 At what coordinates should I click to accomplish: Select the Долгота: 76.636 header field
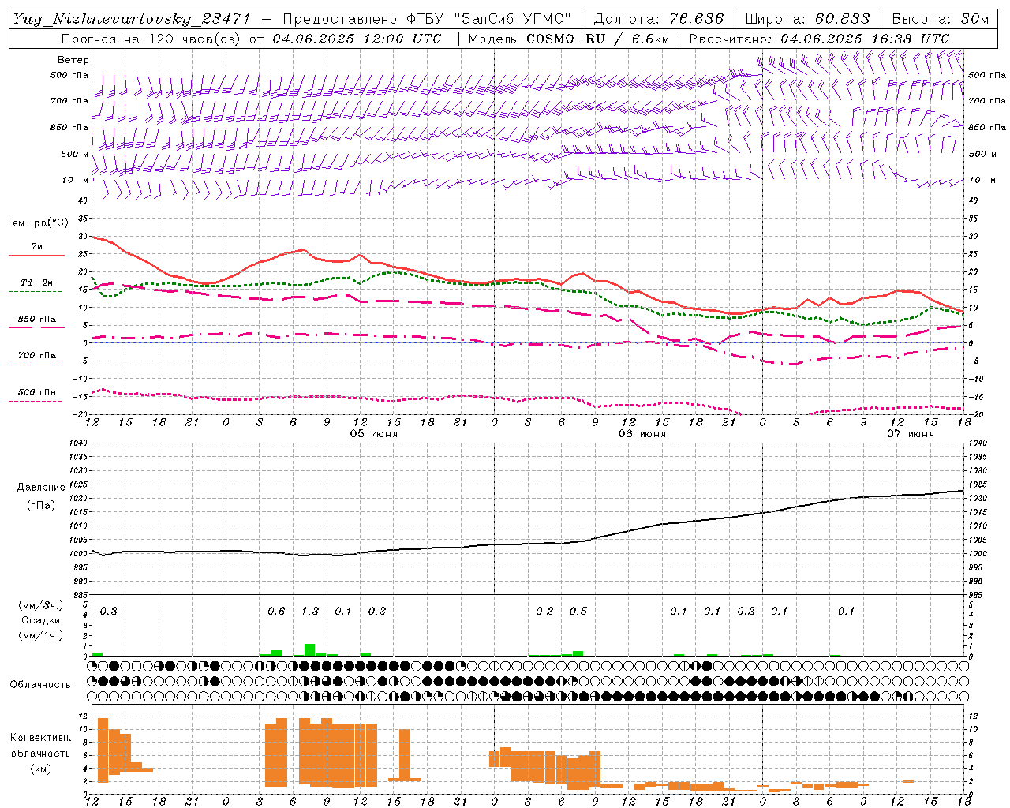[x=658, y=19]
